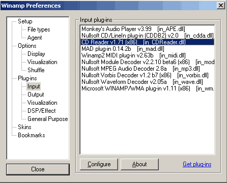Open File types preferences
This screenshot has width=227, height=183.
(x=39, y=29)
